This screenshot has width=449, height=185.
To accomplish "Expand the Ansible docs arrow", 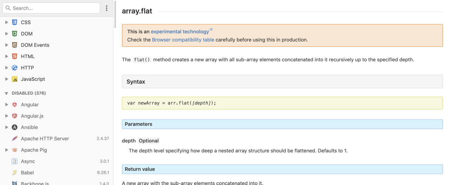I will 6,127.
